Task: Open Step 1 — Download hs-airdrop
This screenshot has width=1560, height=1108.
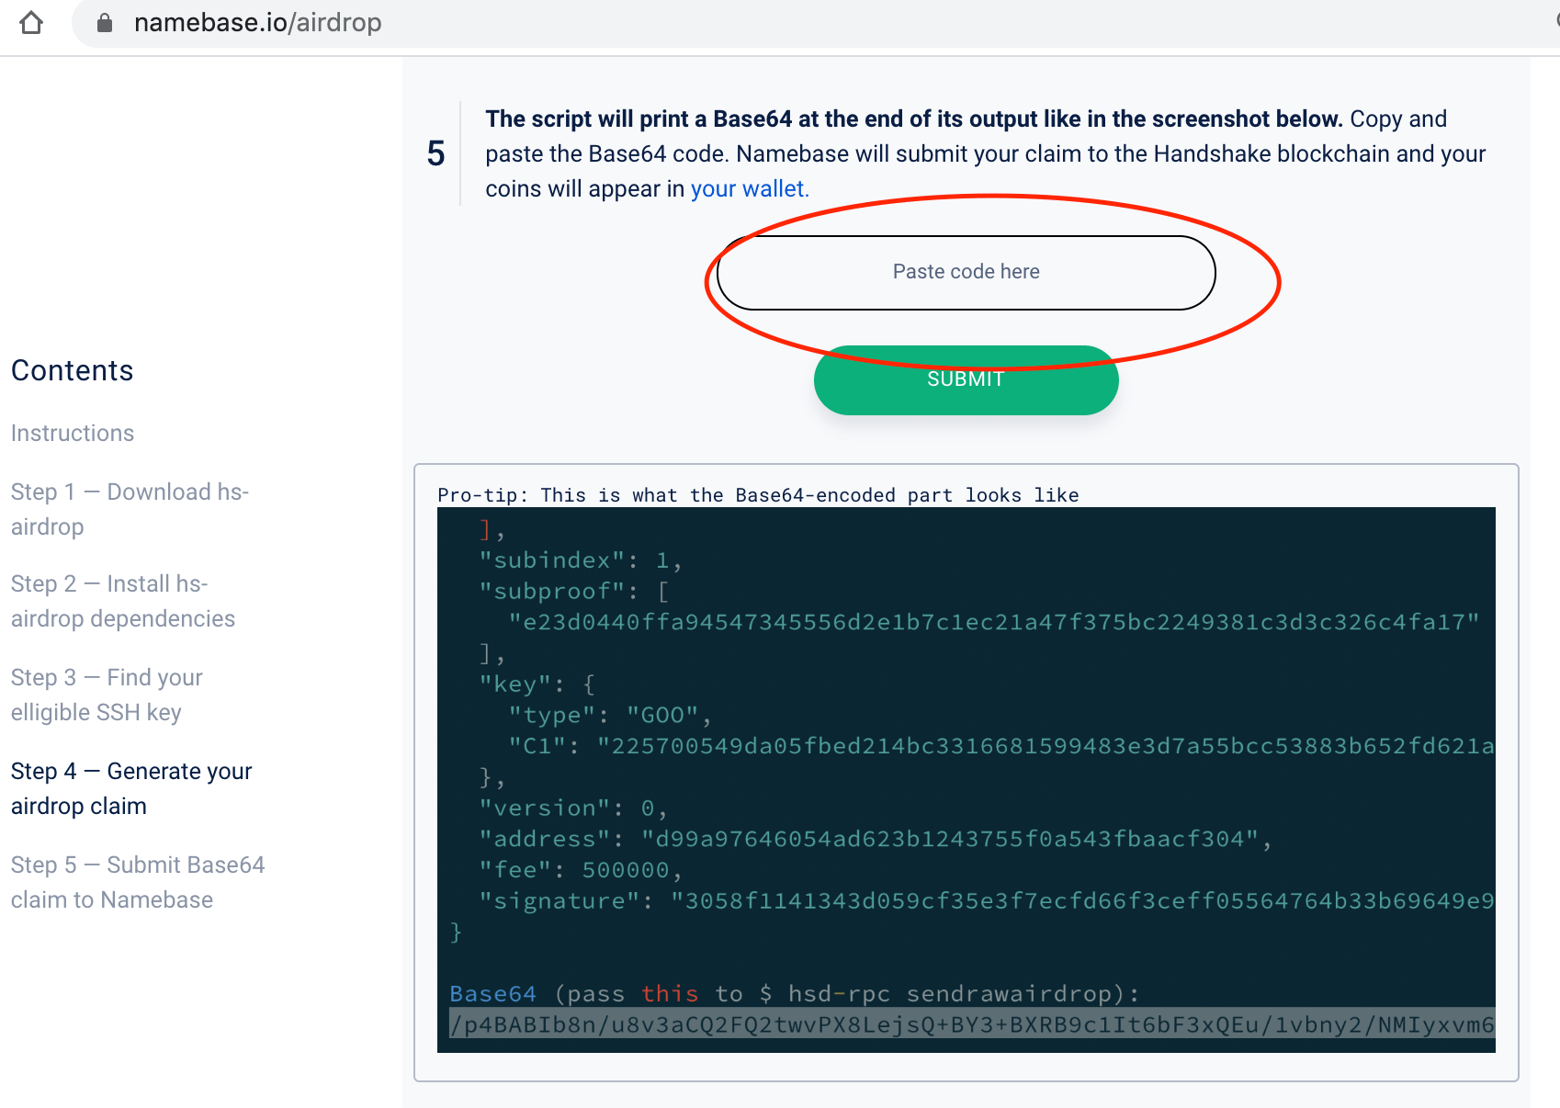Action: pos(130,509)
